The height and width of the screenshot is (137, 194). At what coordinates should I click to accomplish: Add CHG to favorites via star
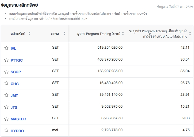pyautogui.click(x=6, y=84)
